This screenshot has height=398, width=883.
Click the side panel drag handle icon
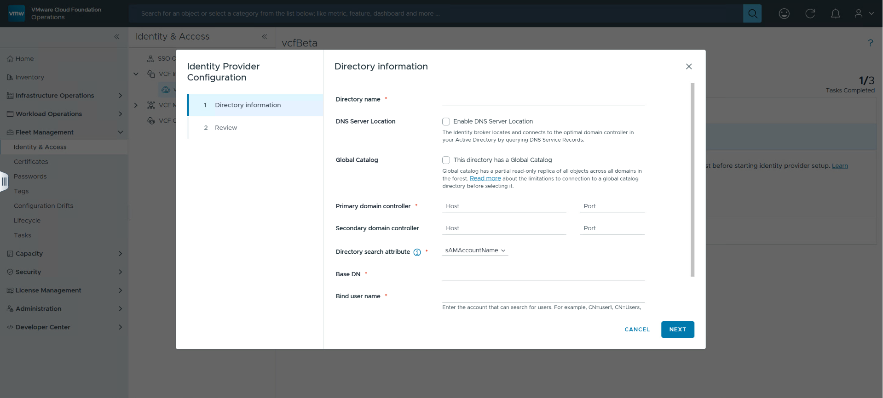(x=4, y=182)
